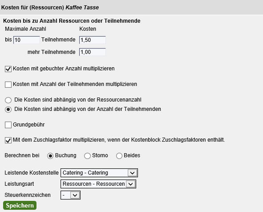This screenshot has width=263, height=212.
Task: Open the Leistende Kostenstelle dropdown
Action: click(x=99, y=173)
